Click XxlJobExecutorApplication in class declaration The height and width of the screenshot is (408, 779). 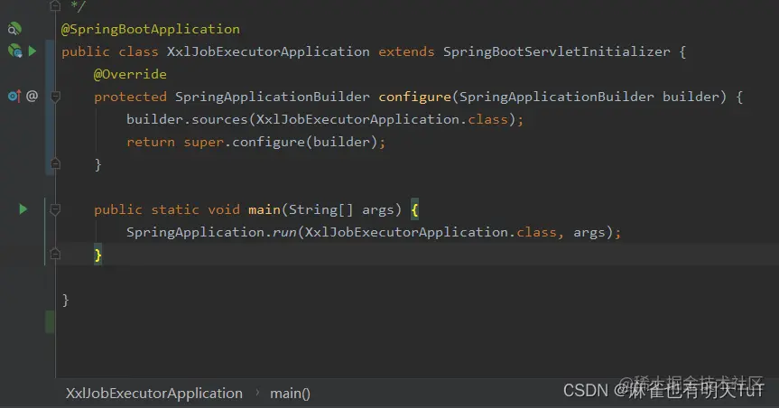(268, 51)
